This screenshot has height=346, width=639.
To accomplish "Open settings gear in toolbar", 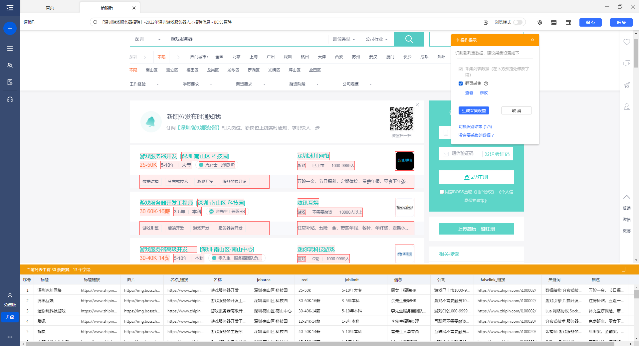I will tap(540, 22).
